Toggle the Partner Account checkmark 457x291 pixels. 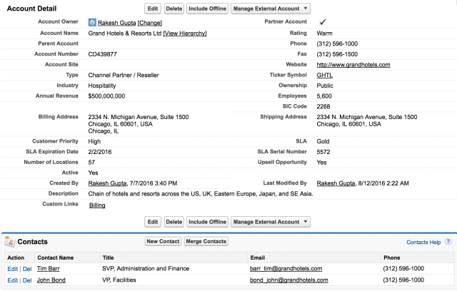(x=323, y=22)
